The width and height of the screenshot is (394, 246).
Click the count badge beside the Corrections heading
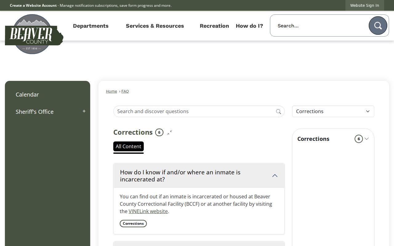pos(159,133)
